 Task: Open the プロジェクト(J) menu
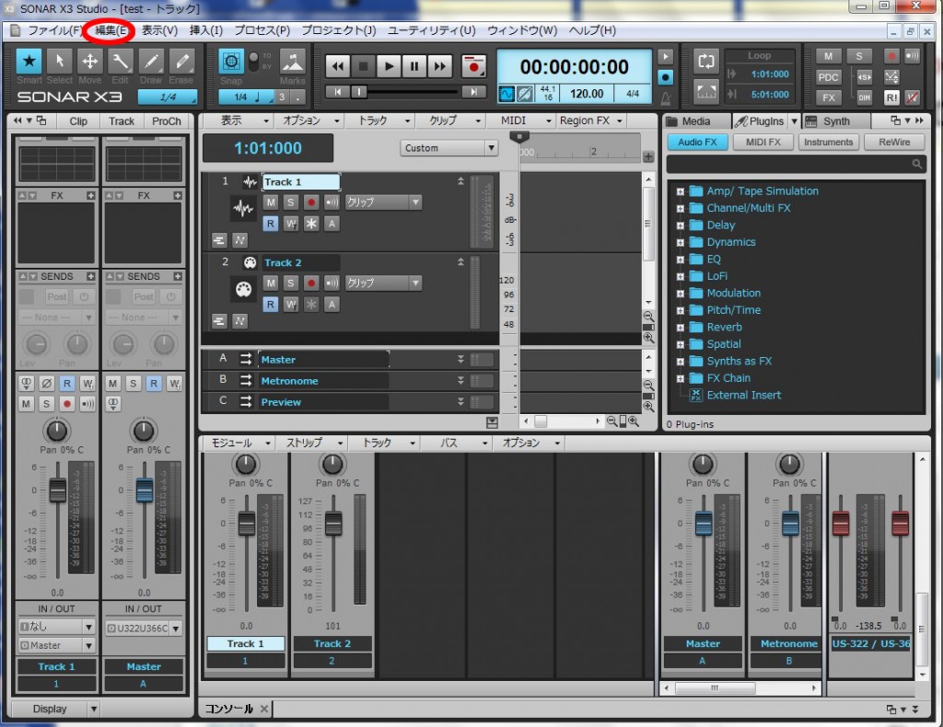(339, 30)
